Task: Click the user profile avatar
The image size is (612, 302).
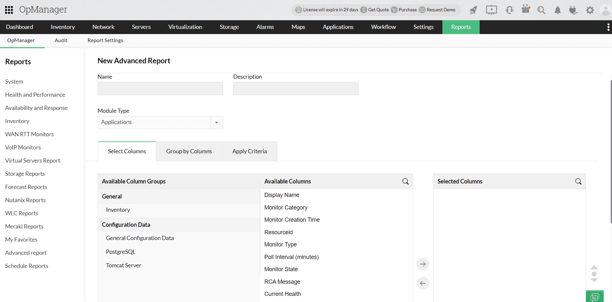Action: coord(605,10)
